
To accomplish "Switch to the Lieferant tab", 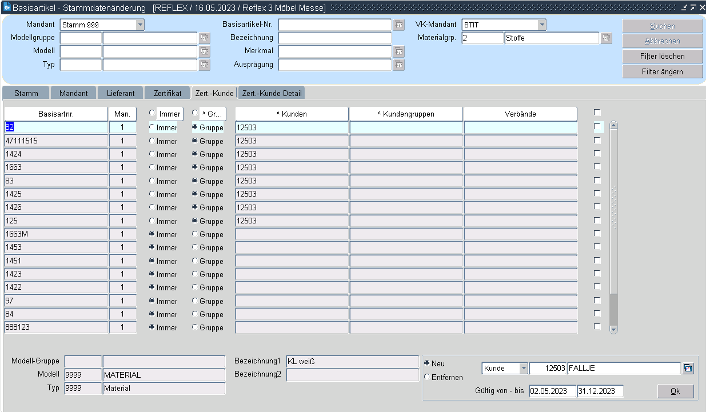I will tap(121, 93).
